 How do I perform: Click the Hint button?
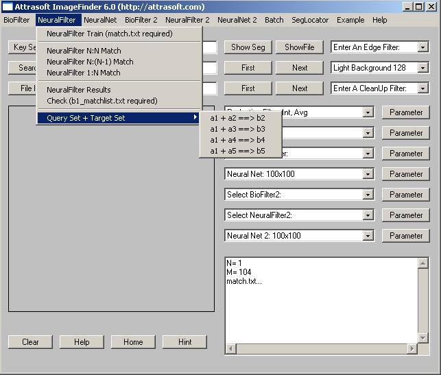tap(184, 342)
